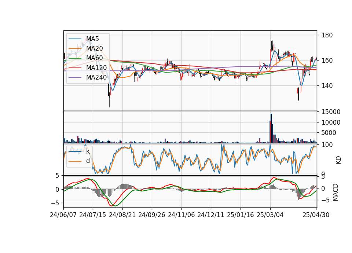
Task: Click the MA5 legend label
Action: pyautogui.click(x=92, y=39)
